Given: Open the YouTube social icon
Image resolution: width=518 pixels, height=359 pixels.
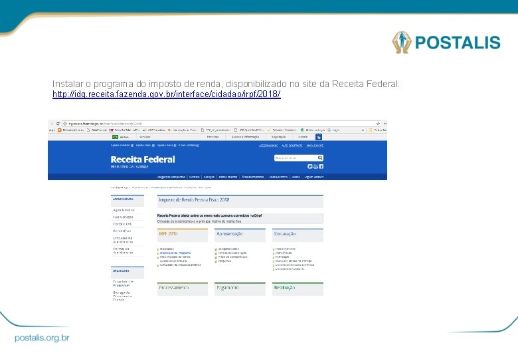Looking at the screenshot, I should coord(315,167).
